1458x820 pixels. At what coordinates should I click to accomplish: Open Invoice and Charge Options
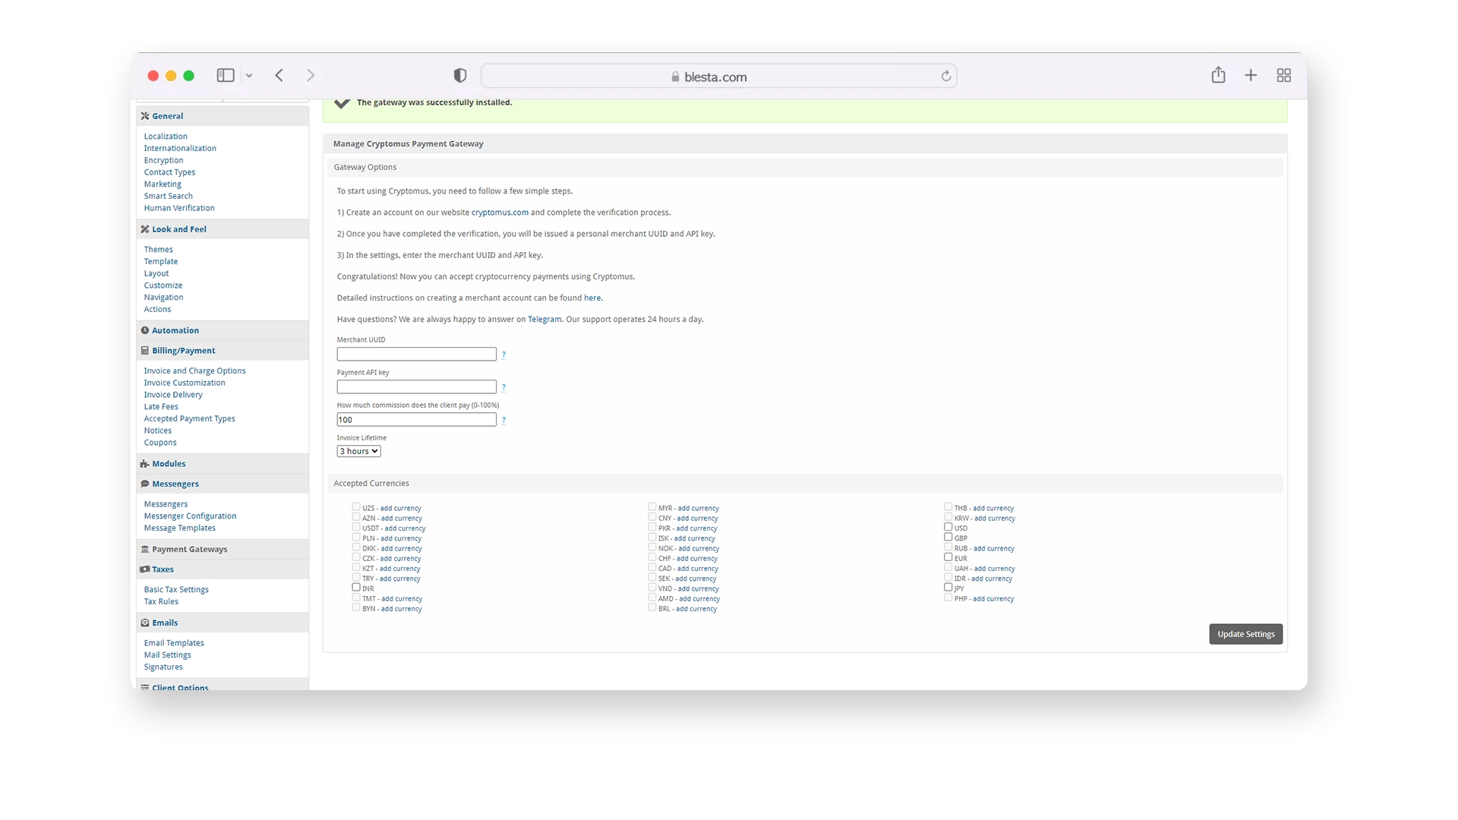click(x=195, y=371)
